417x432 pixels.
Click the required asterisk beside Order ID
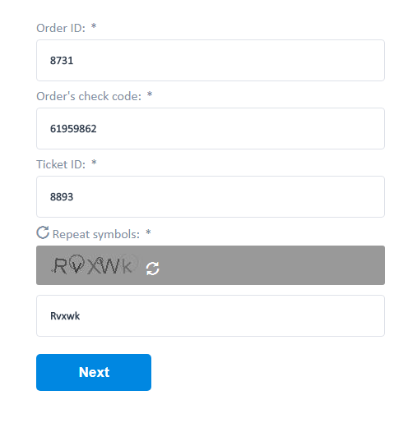pyautogui.click(x=94, y=26)
